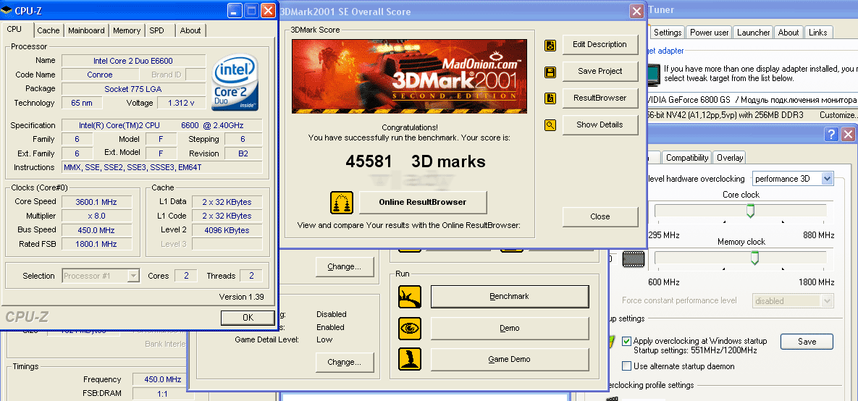Click the Show Details button
The image size is (858, 401).
(x=600, y=124)
